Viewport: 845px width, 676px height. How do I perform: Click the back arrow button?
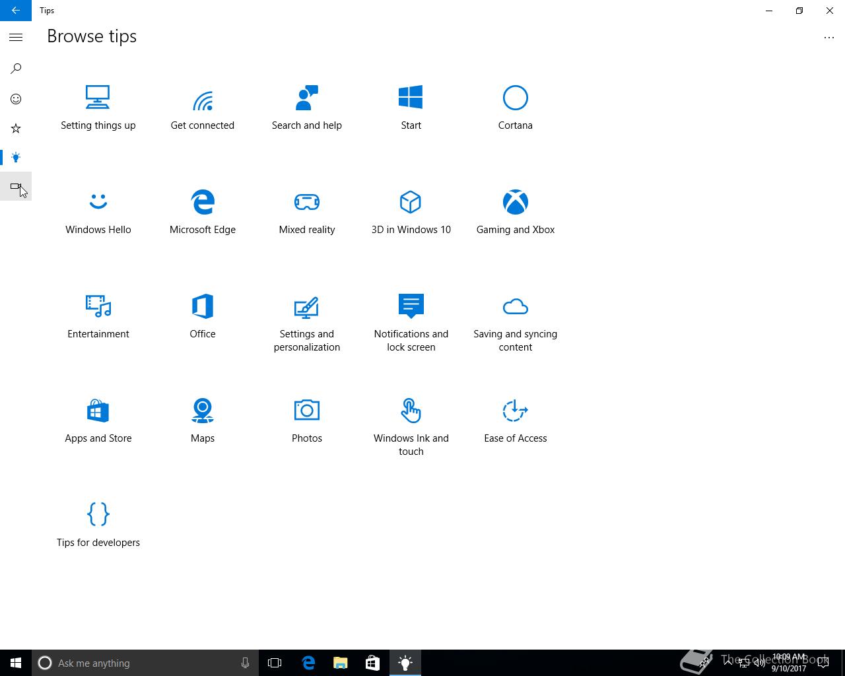[x=16, y=11]
